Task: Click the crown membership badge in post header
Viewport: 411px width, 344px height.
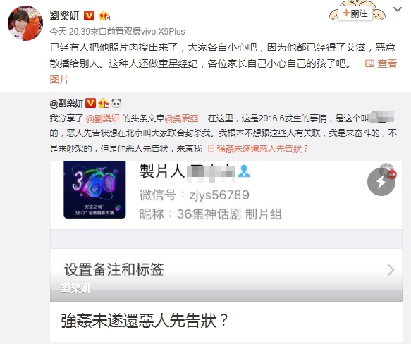Action: (104, 16)
